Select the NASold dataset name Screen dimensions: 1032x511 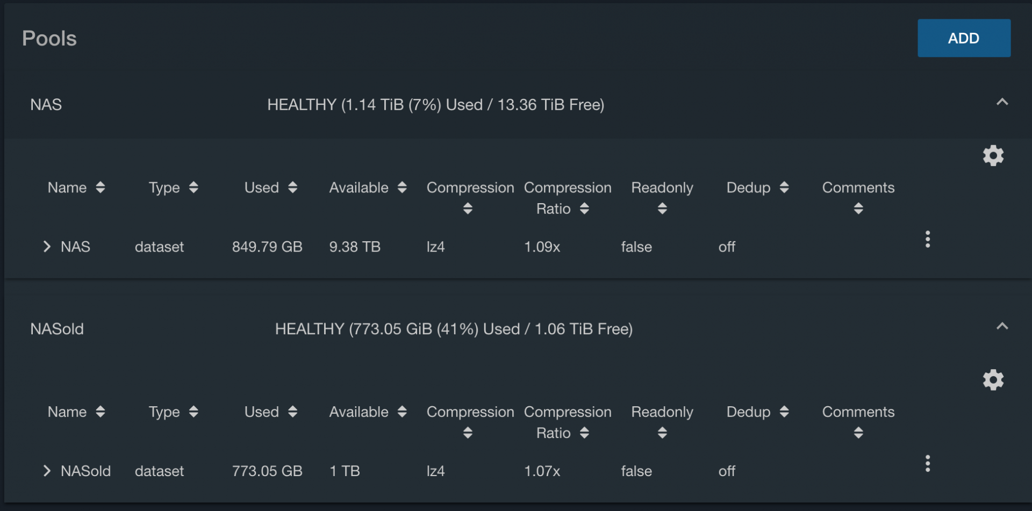(x=85, y=471)
